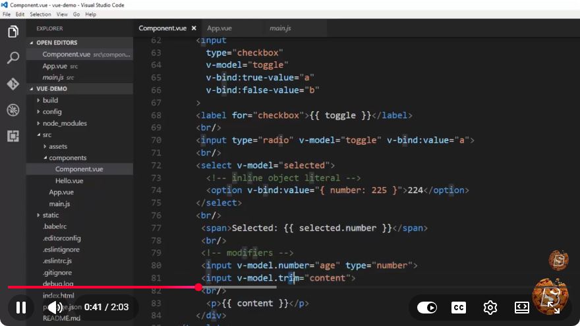This screenshot has height=326, width=580.
Task: Close the Component.vue editor tab
Action: pyautogui.click(x=194, y=28)
